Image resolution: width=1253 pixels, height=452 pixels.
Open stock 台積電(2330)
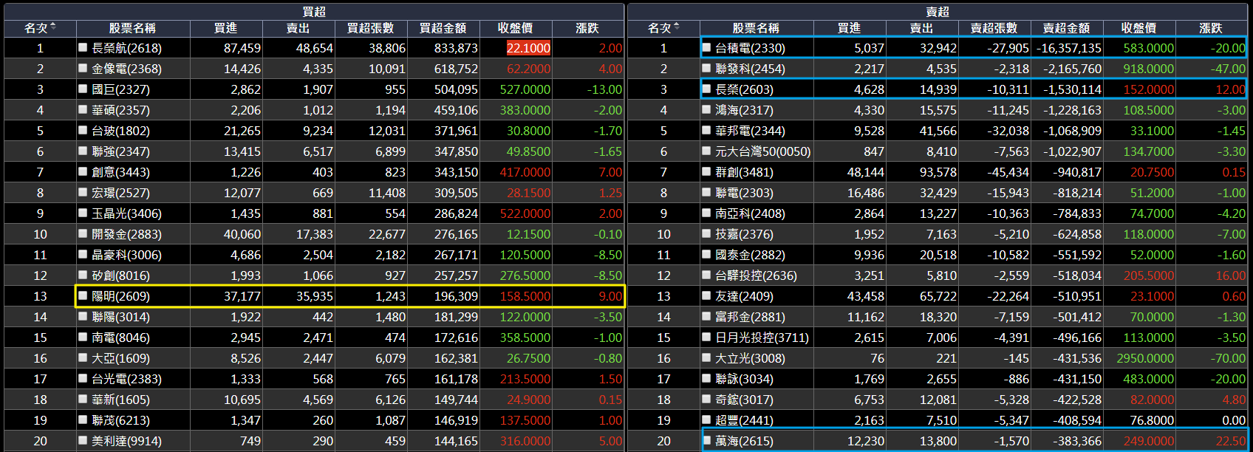pyautogui.click(x=750, y=48)
